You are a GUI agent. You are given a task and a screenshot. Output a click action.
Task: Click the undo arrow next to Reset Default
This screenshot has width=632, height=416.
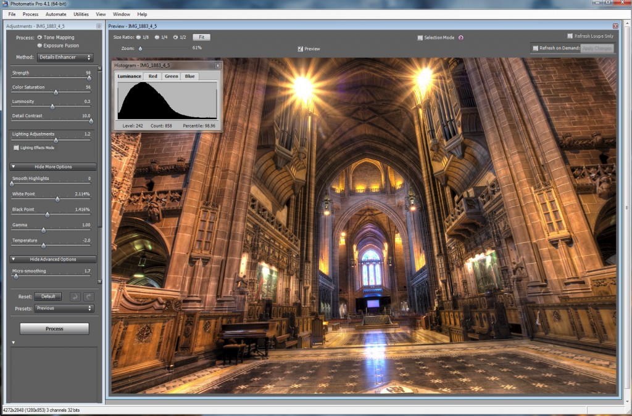tap(75, 296)
